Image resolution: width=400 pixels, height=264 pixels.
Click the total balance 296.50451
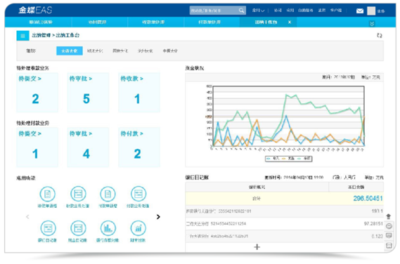point(368,199)
